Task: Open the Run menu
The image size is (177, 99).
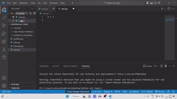Action: [45, 3]
